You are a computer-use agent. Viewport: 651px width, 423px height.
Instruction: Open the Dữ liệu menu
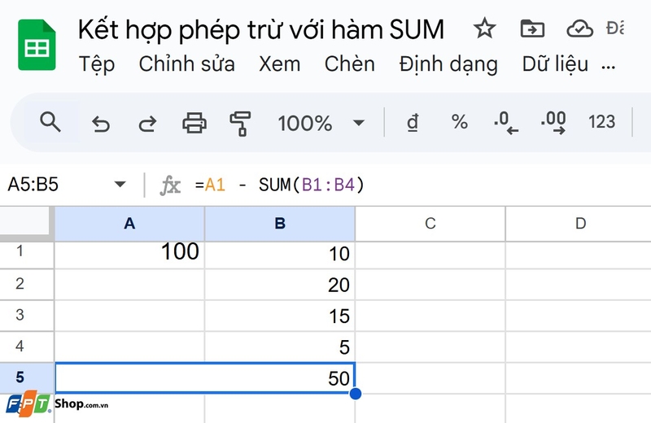(x=555, y=64)
